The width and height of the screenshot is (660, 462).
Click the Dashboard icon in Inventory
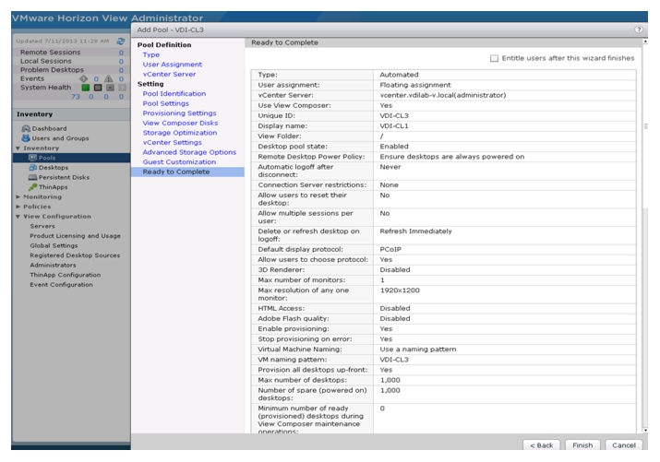[x=26, y=128]
